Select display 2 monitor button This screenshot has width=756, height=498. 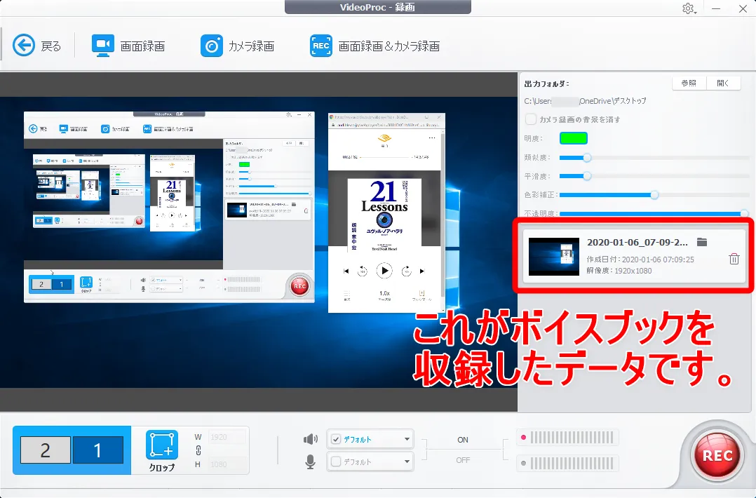46,450
